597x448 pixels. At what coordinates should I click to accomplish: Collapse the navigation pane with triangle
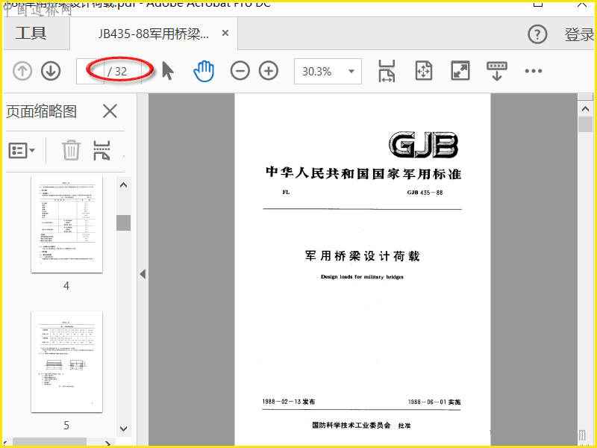point(143,274)
